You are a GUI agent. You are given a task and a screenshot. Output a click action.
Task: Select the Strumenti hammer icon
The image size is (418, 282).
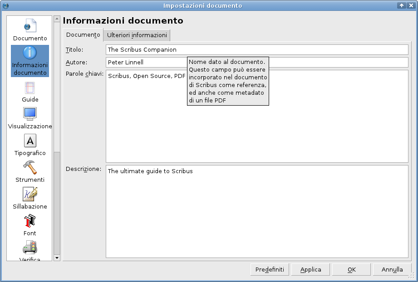(x=30, y=167)
